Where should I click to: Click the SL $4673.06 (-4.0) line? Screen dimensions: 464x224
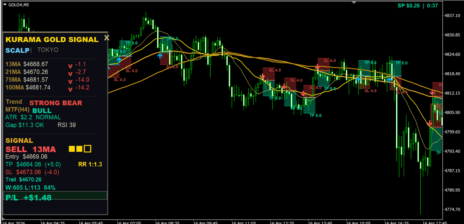tap(32, 172)
